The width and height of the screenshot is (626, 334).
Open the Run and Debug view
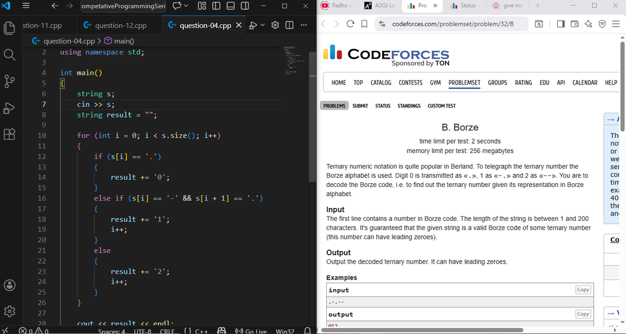[9, 108]
